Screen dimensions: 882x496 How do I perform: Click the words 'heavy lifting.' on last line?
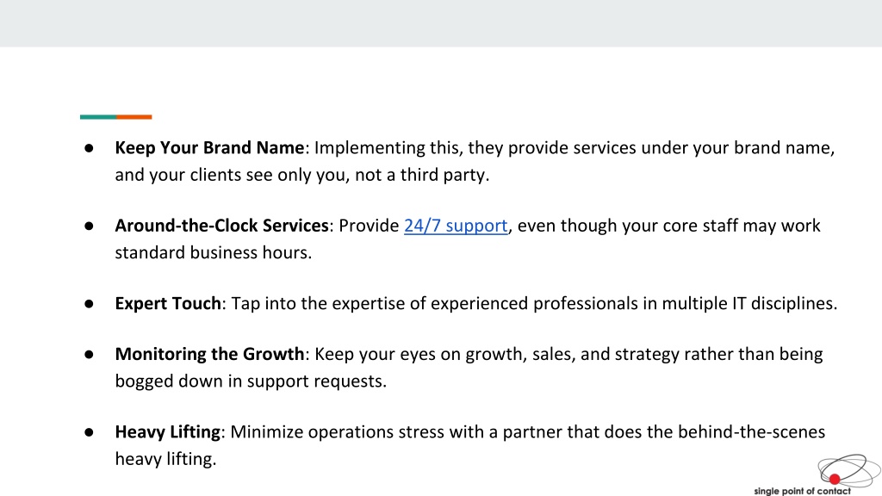point(165,459)
